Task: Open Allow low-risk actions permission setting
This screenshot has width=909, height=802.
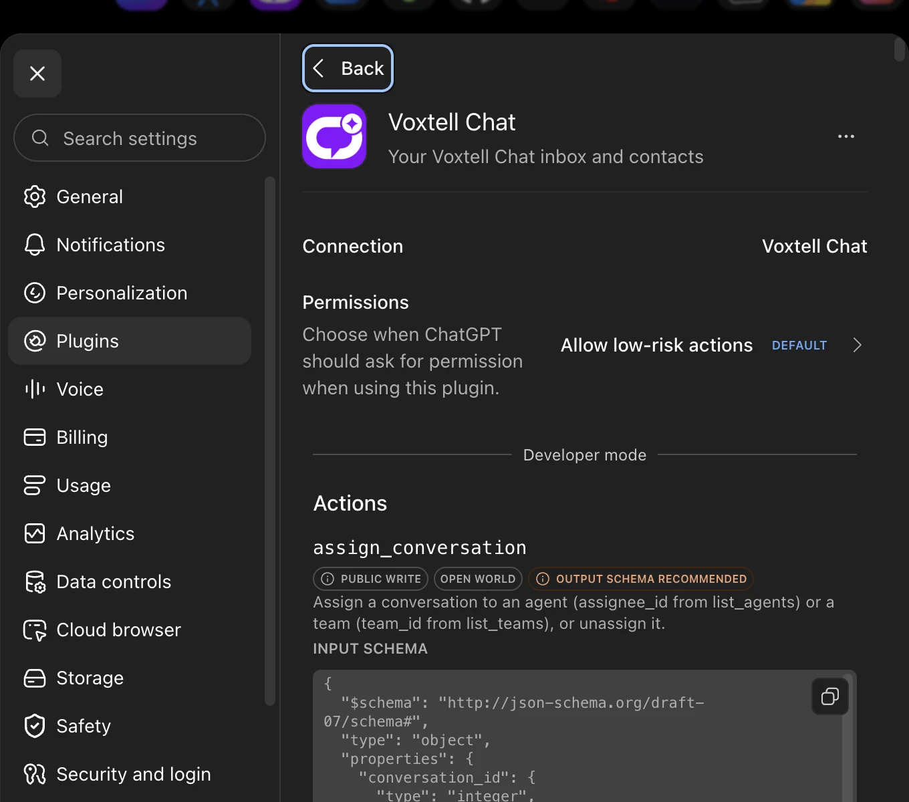Action: 711,345
